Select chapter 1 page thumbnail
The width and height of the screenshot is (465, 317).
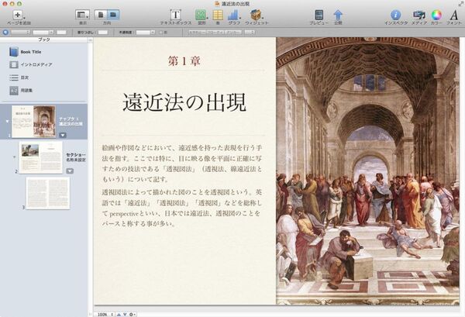(x=33, y=121)
